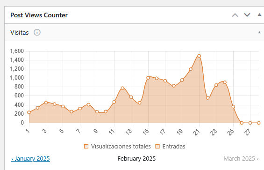Image resolution: width=264 pixels, height=170 pixels.
Task: Move Post Views Counter widget down
Action: click(247, 15)
